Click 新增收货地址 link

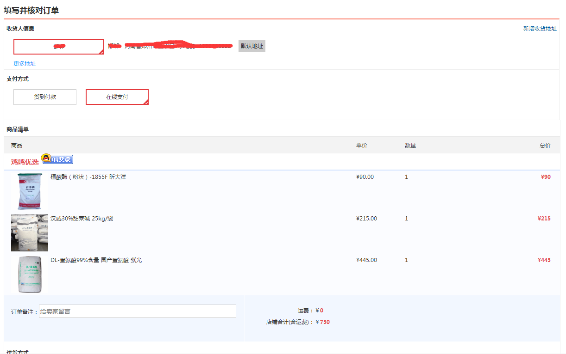[x=540, y=29]
